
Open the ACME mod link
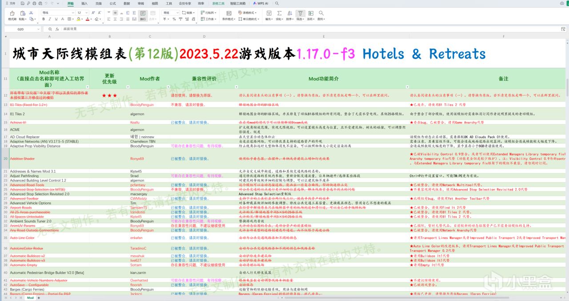coord(15,130)
